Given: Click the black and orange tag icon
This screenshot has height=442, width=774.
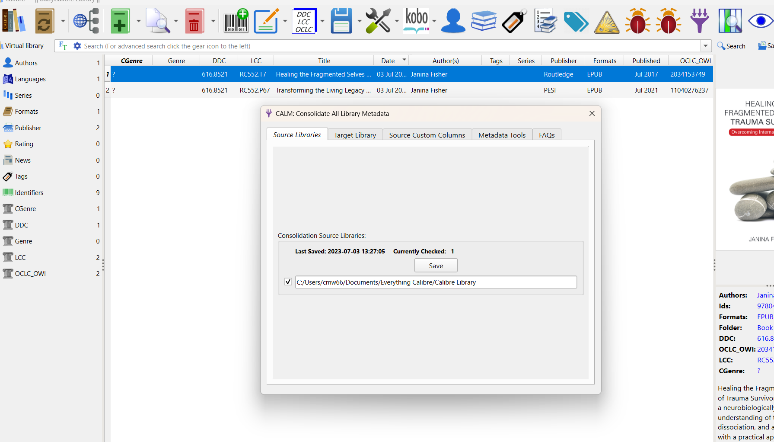Looking at the screenshot, I should tap(514, 21).
